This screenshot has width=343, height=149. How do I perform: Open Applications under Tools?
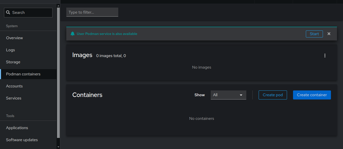coord(28,128)
